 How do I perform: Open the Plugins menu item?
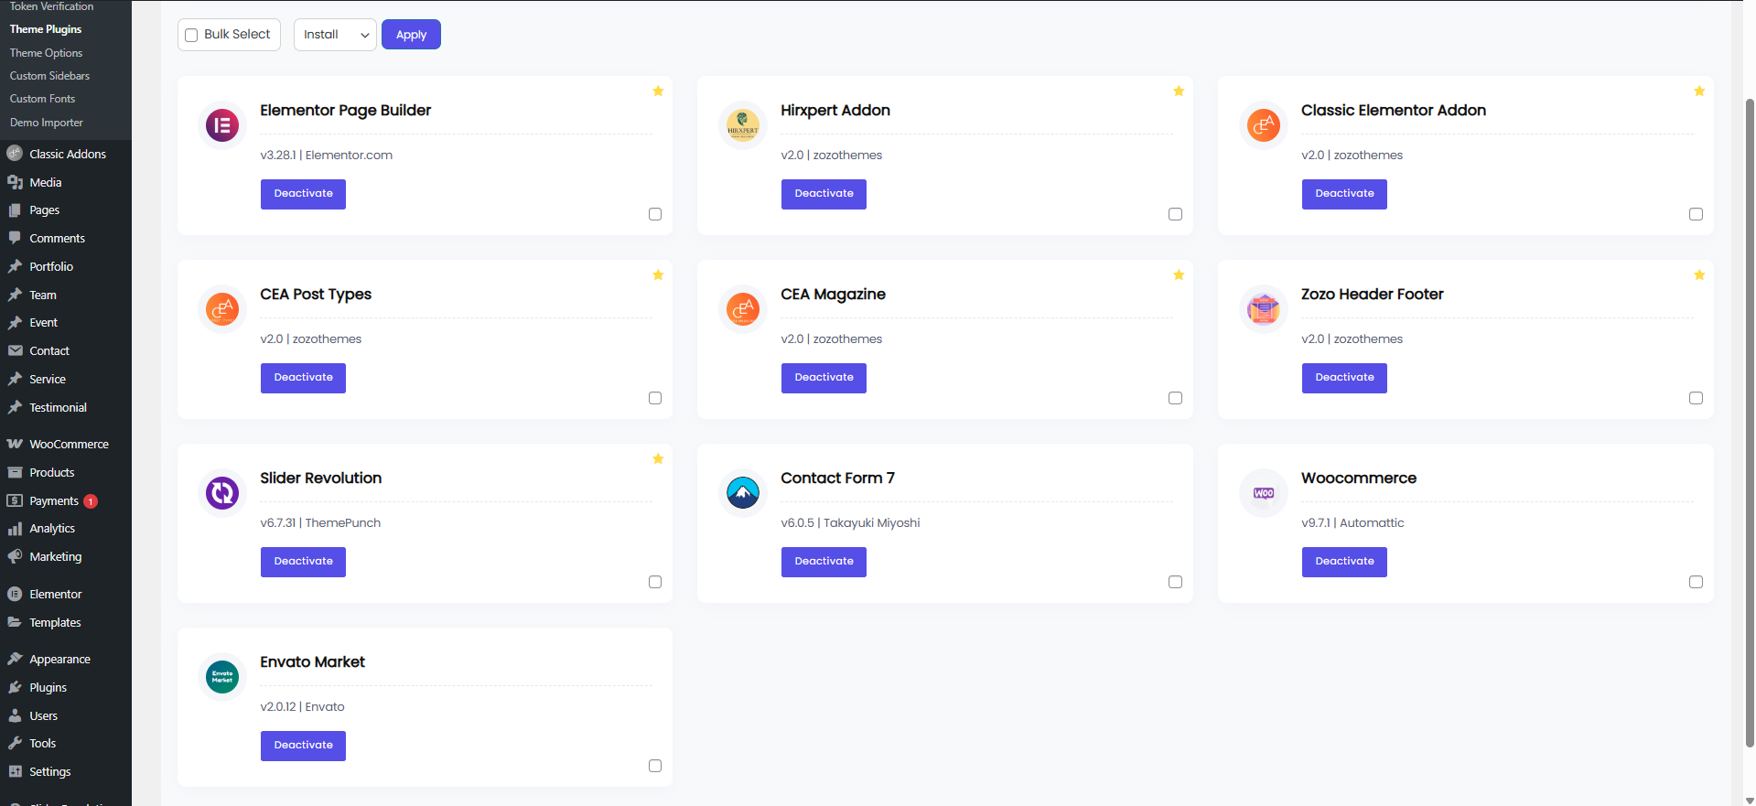point(48,687)
